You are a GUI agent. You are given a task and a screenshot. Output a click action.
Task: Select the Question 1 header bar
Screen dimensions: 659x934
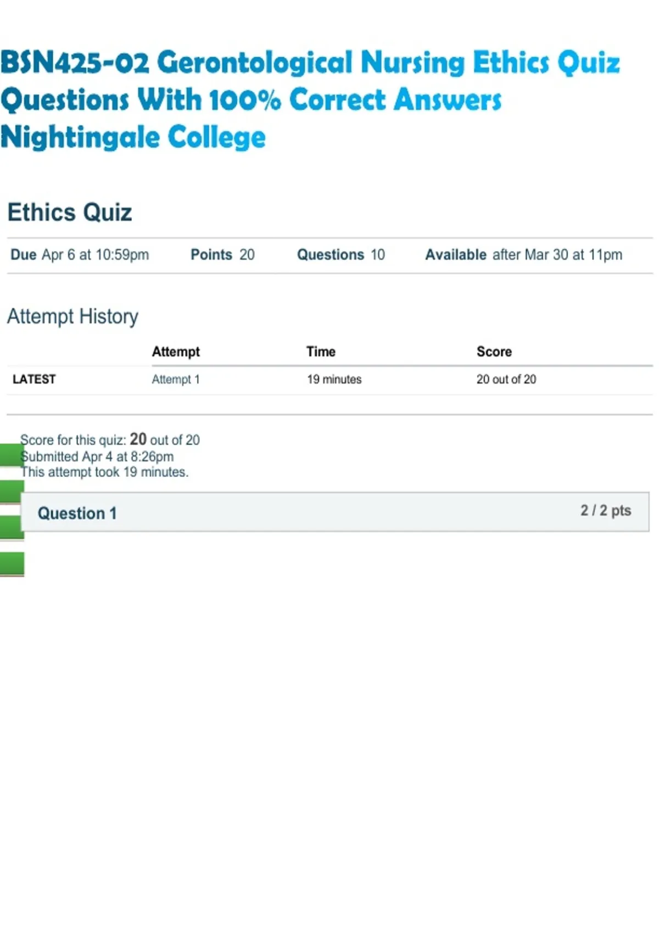pyautogui.click(x=335, y=512)
